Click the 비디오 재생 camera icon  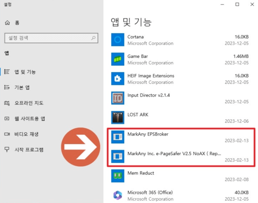pos(7,134)
